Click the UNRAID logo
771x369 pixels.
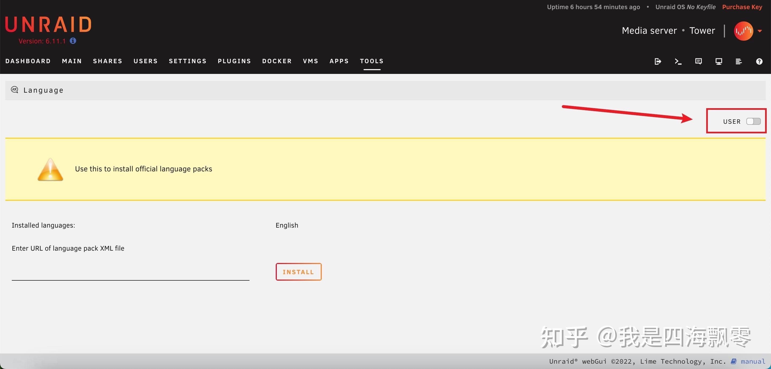tap(48, 25)
